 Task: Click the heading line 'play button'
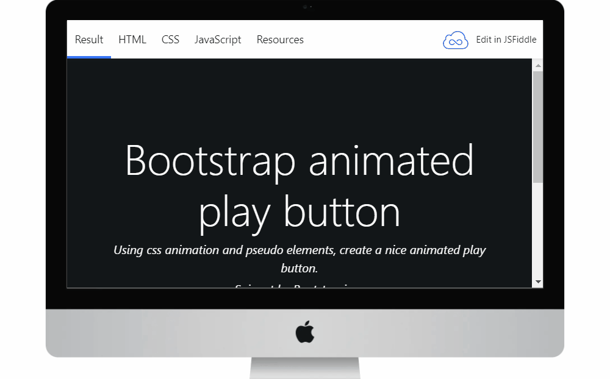pyautogui.click(x=299, y=213)
